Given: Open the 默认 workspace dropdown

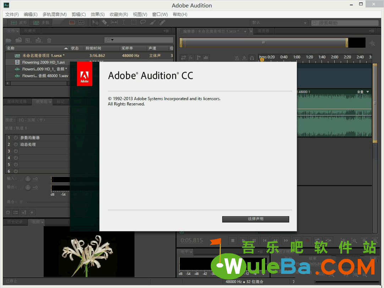Looking at the screenshot, I should click(x=279, y=23).
